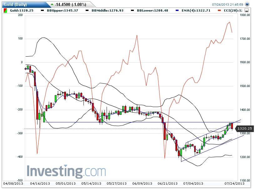Click the black BBUpper legend marker

[42, 10]
